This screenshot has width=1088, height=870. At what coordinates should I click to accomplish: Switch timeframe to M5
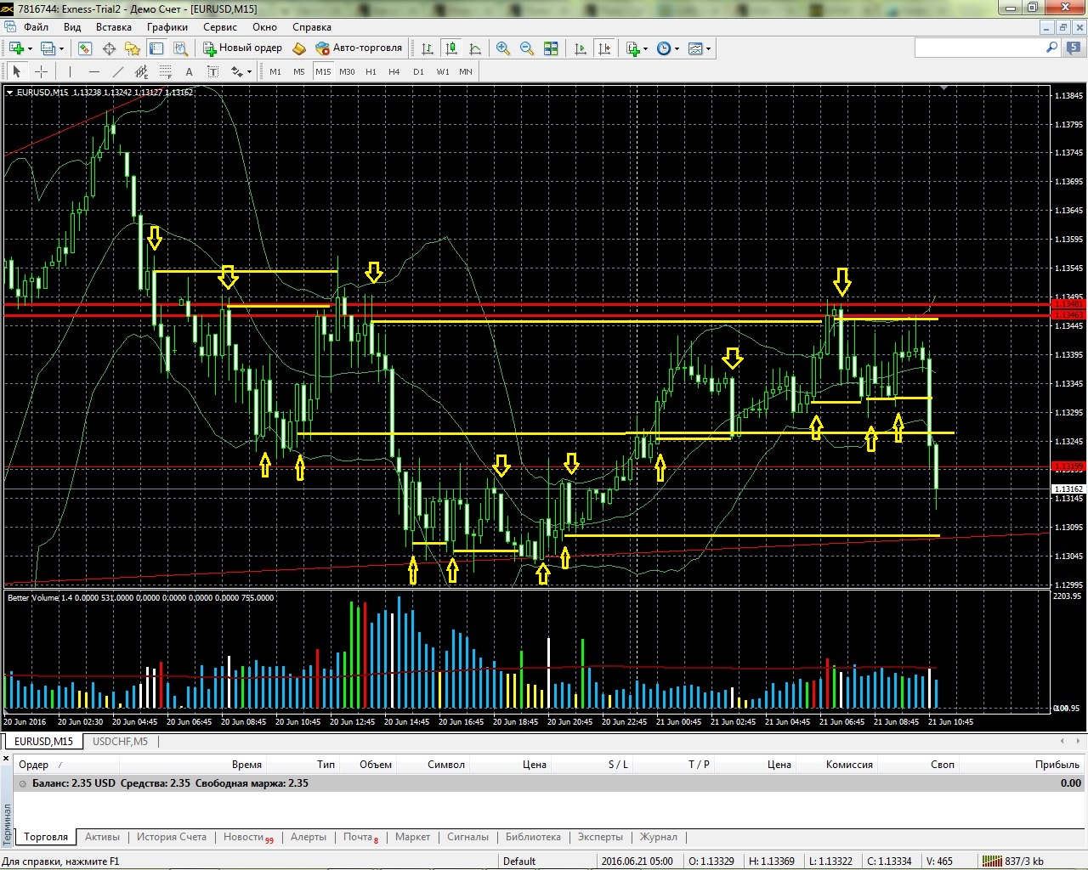tap(299, 72)
